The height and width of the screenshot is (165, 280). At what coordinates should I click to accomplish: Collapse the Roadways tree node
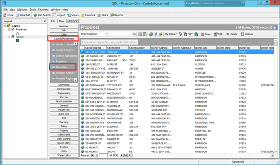tap(9, 30)
